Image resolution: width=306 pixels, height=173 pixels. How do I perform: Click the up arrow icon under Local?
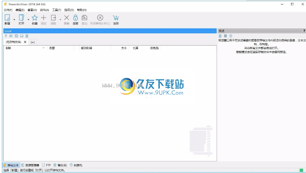pos(6,36)
